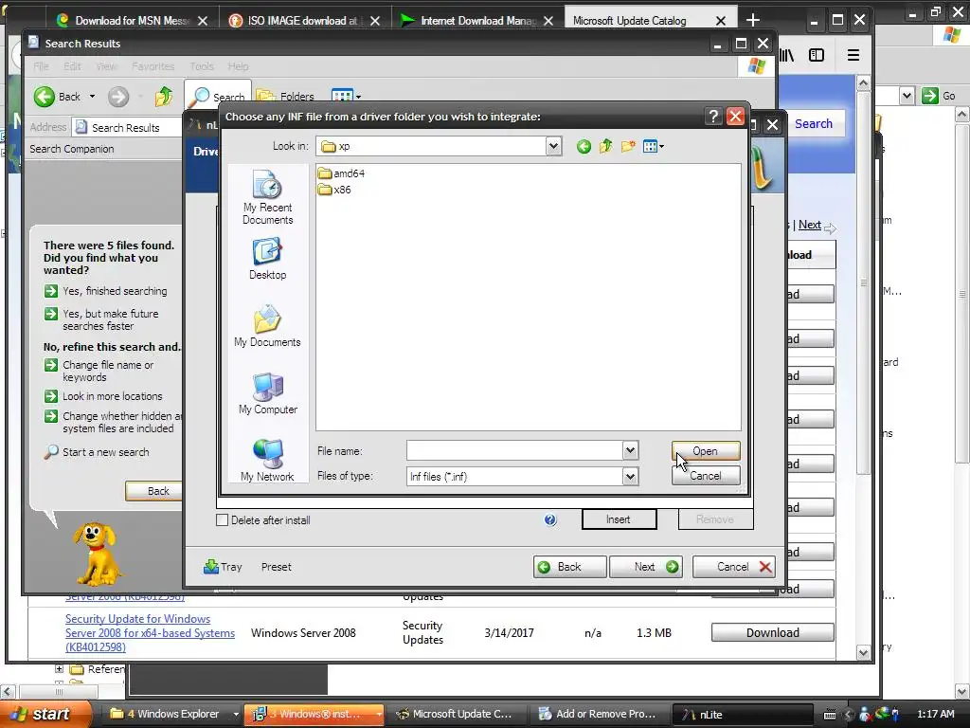Go up one folder level in file dialog
This screenshot has height=728, width=970.
605,147
